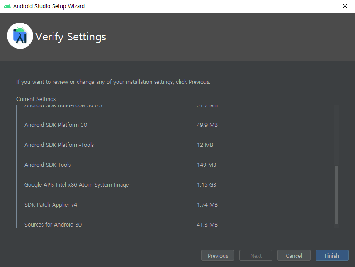Select 'Android SDK Platform 30' row
Viewport: 355px width, 267px height.
(56, 125)
